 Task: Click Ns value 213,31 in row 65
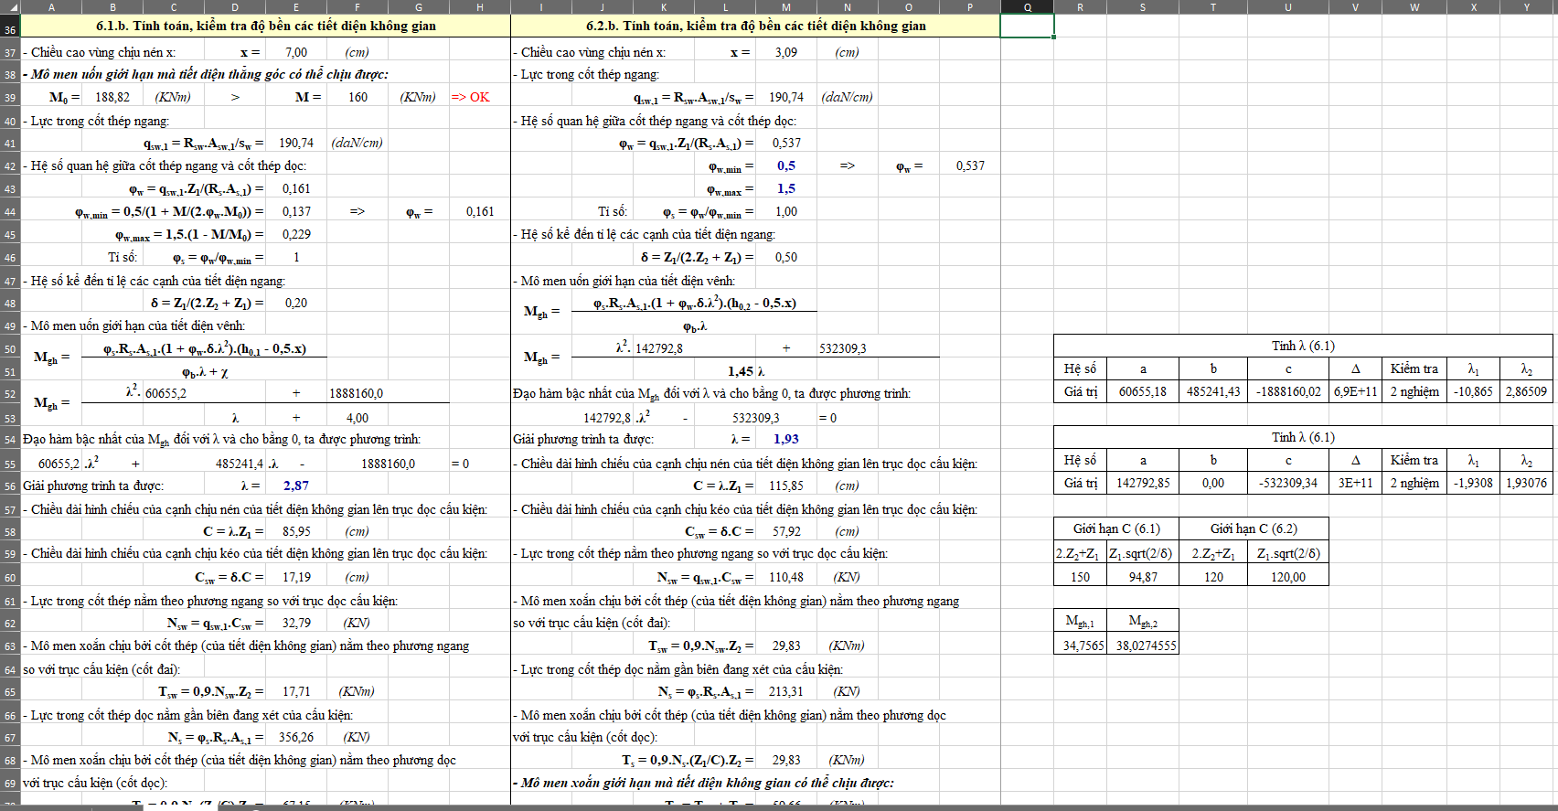(x=786, y=691)
